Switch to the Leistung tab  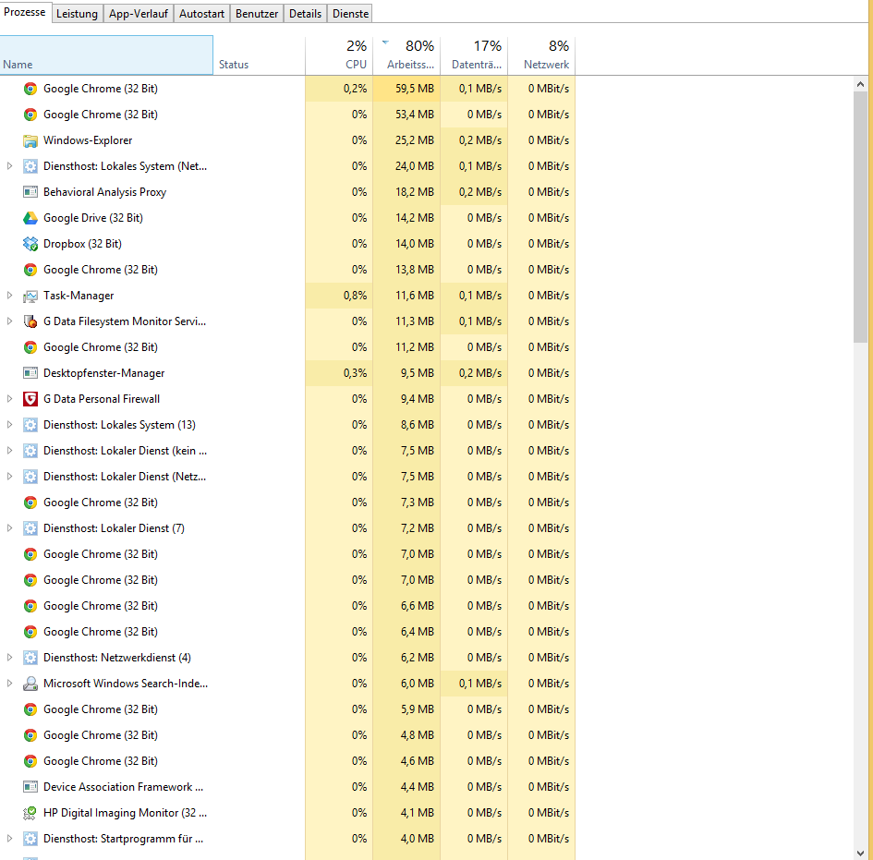tap(77, 14)
